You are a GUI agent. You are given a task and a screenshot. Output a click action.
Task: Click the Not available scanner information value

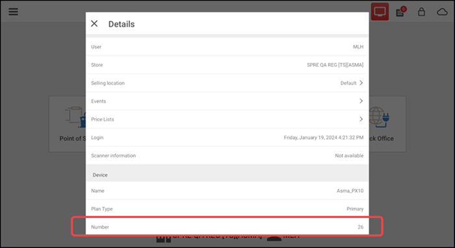click(349, 156)
